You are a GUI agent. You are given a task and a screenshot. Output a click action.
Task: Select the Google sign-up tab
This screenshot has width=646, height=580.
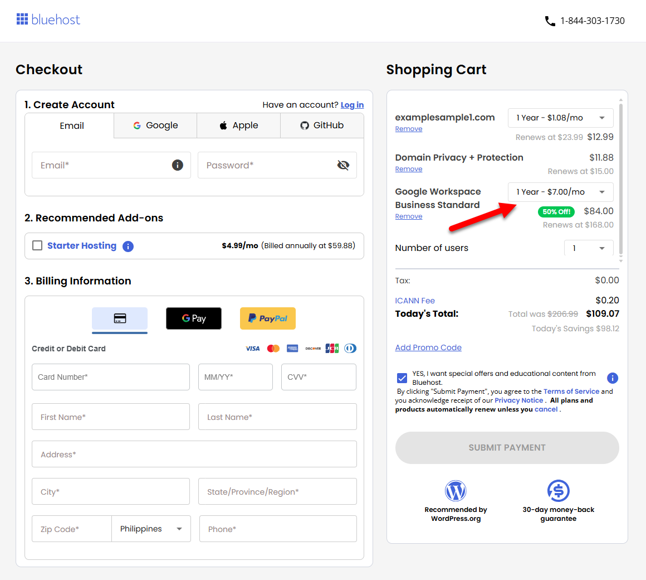[156, 125]
